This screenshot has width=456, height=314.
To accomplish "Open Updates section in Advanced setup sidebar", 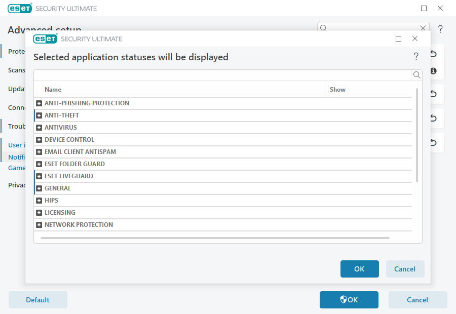I will coord(17,89).
